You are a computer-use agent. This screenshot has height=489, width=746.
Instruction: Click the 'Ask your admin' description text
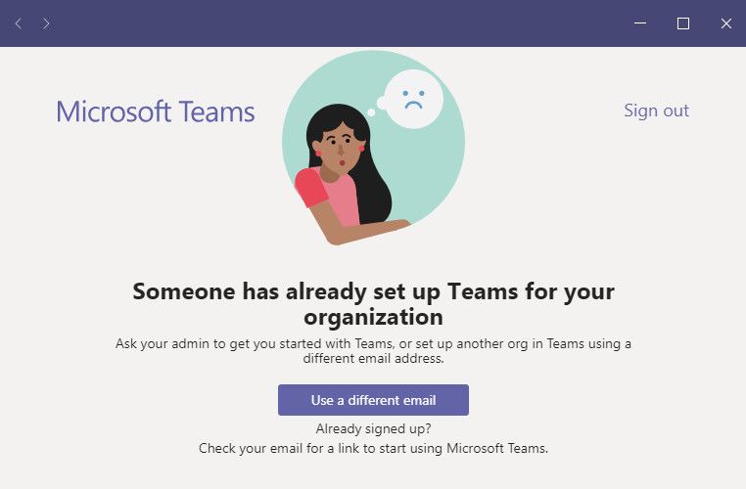[373, 351]
